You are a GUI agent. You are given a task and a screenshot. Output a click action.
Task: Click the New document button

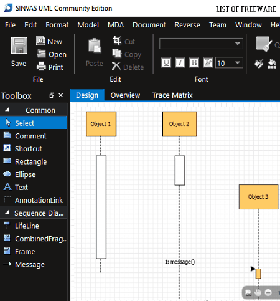pyautogui.click(x=49, y=41)
